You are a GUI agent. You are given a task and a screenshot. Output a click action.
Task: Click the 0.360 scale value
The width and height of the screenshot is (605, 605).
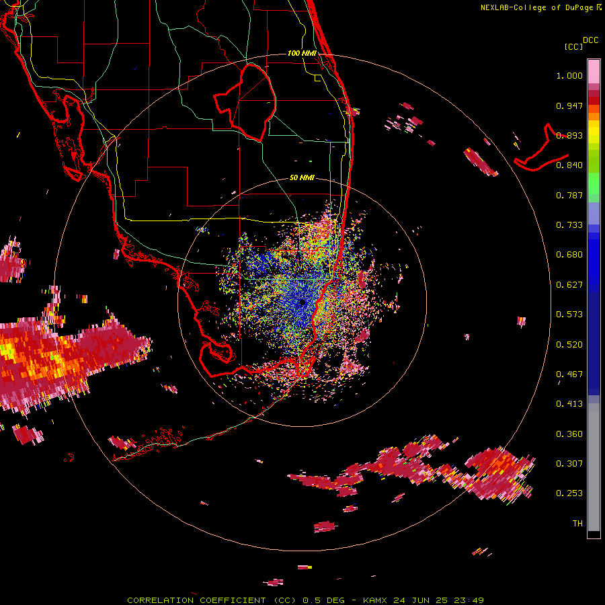pos(569,434)
